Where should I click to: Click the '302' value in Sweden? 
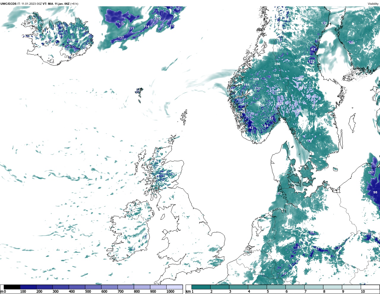pyautogui.click(x=314, y=105)
